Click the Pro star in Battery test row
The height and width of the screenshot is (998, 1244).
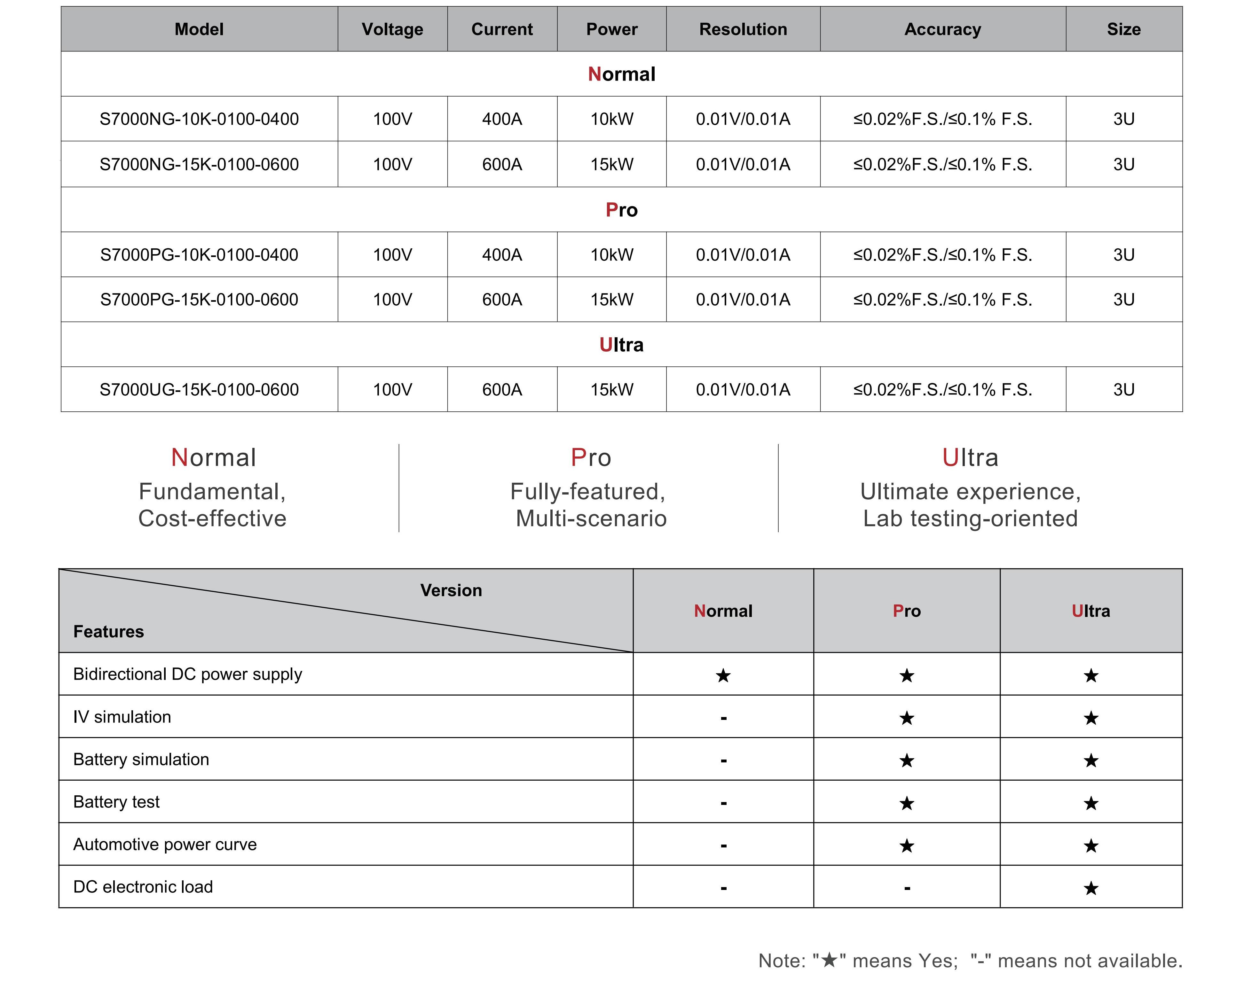907,803
